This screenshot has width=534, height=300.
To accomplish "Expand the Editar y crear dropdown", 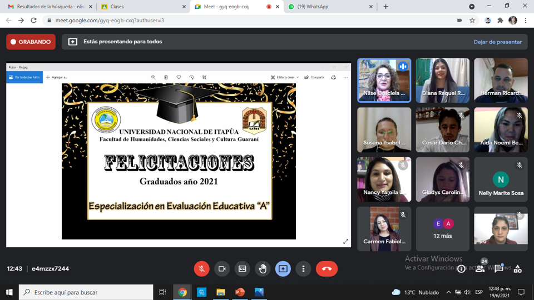I will pos(285,77).
